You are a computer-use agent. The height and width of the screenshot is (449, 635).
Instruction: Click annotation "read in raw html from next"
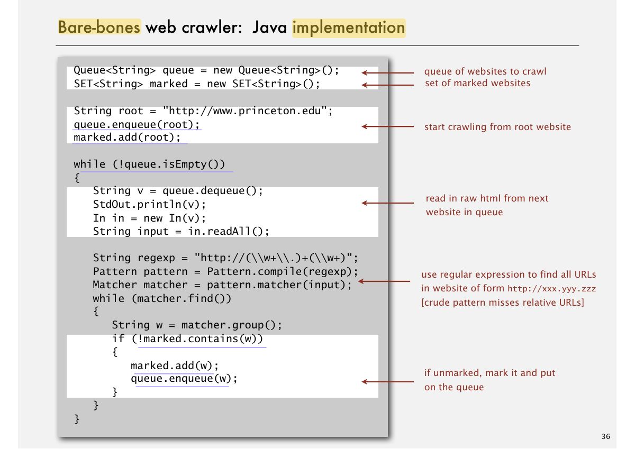(487, 198)
